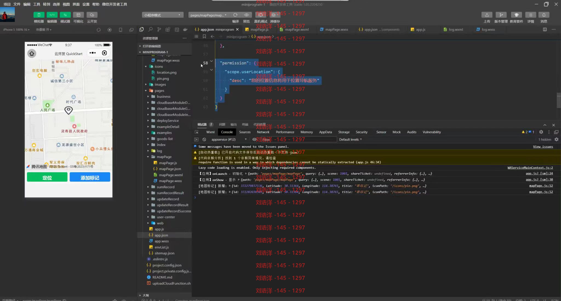Click the 添加标记 blue button

pos(90,177)
